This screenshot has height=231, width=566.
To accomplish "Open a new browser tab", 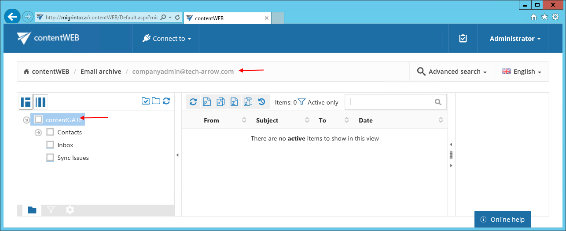I will [278, 18].
